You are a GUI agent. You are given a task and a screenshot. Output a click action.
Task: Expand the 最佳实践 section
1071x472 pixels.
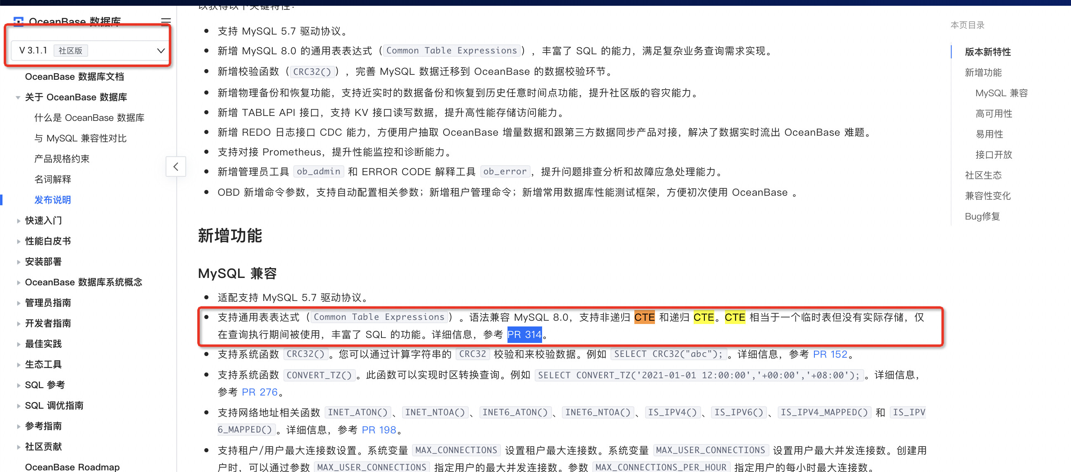18,344
